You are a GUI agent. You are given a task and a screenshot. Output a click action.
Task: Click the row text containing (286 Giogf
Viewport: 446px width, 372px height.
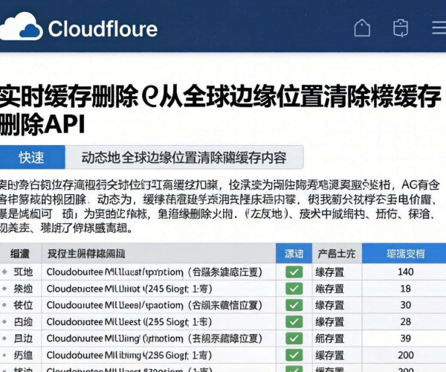click(129, 355)
